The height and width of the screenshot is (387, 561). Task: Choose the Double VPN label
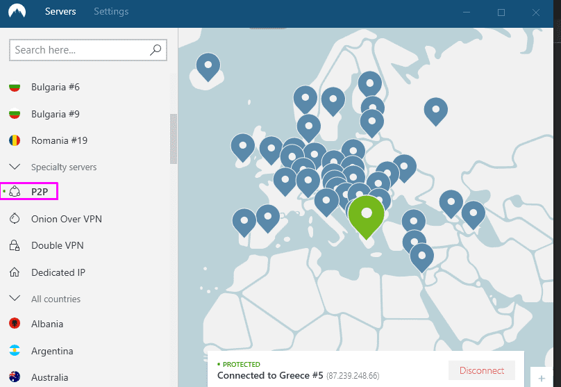[57, 245]
